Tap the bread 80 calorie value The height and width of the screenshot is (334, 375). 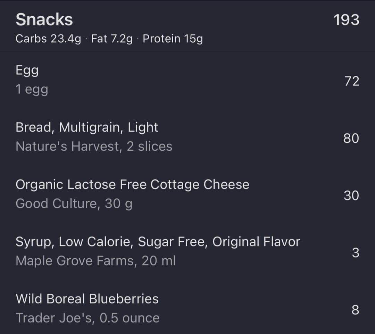pos(351,138)
